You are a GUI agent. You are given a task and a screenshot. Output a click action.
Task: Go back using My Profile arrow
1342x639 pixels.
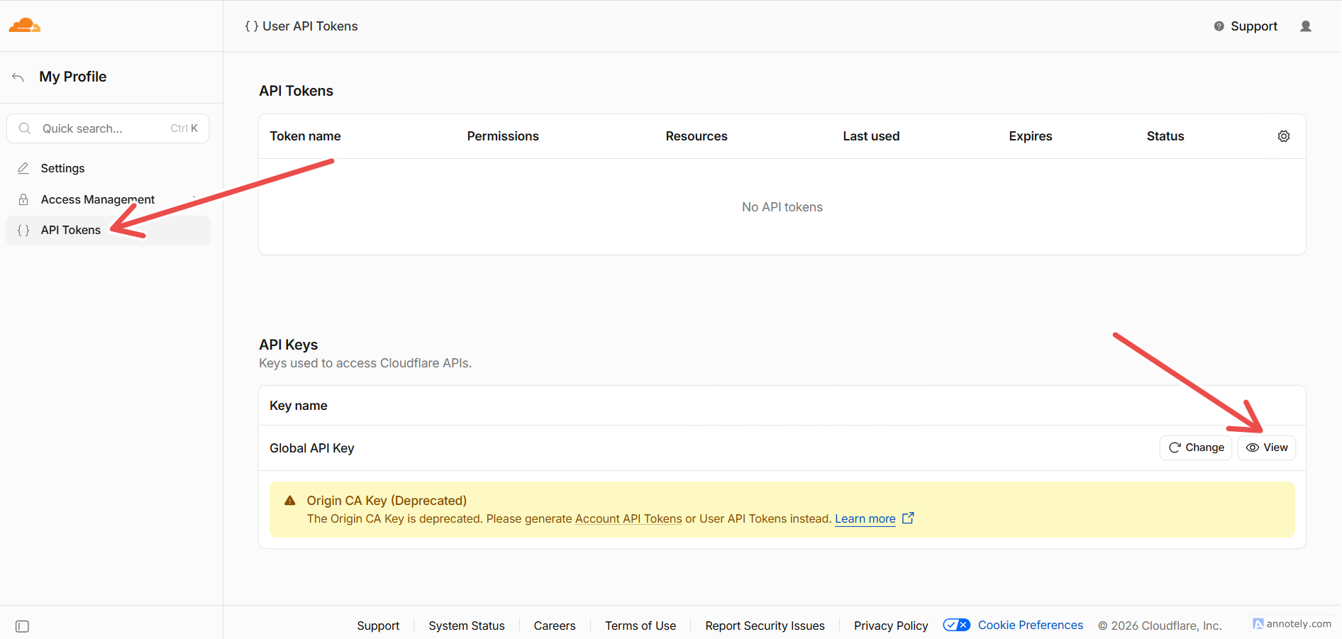tap(18, 77)
